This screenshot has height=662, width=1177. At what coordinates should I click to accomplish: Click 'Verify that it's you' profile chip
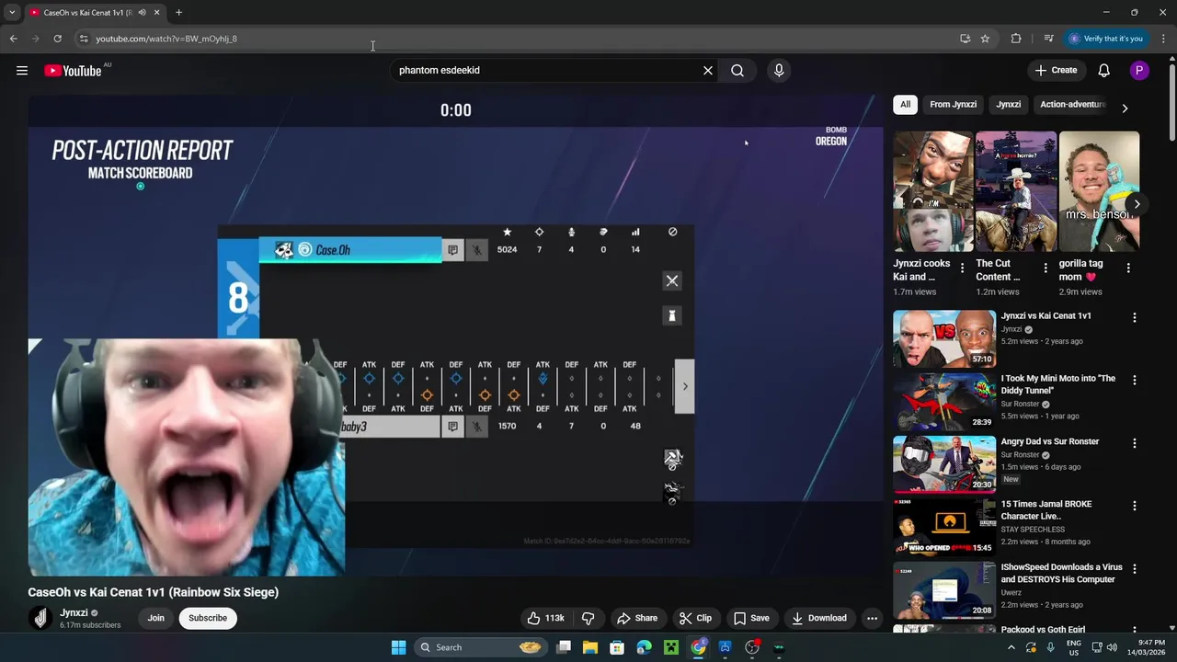1106,39
